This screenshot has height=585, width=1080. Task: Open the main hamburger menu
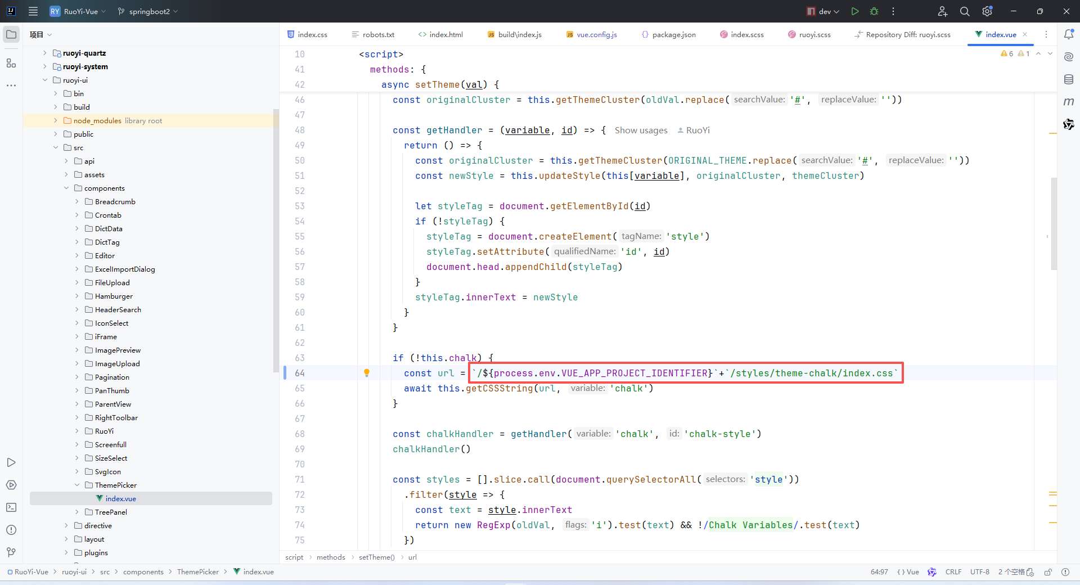coord(33,11)
